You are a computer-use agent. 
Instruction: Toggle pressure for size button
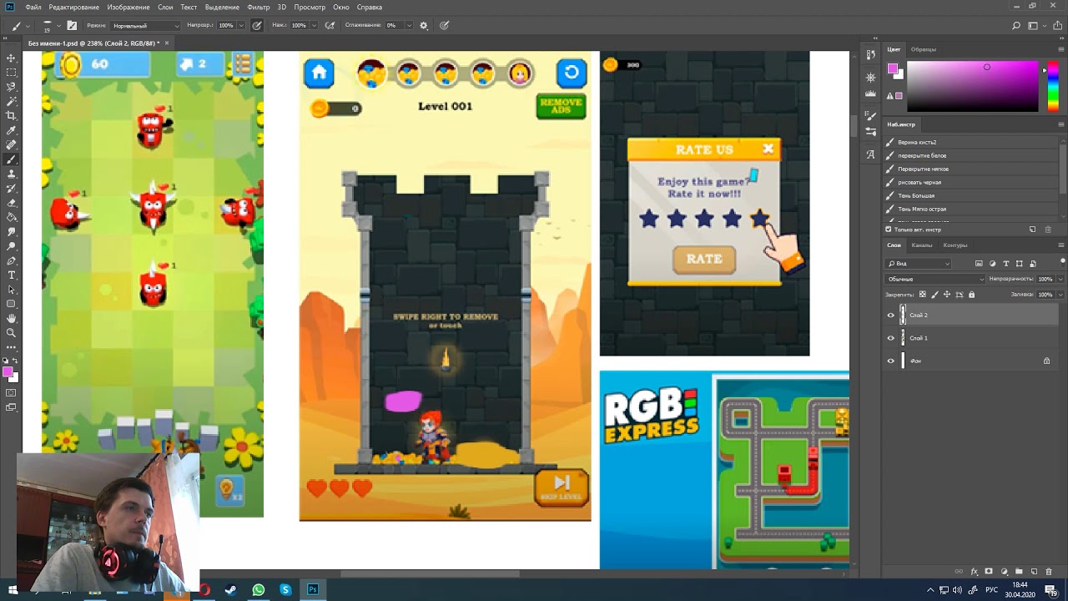click(444, 26)
